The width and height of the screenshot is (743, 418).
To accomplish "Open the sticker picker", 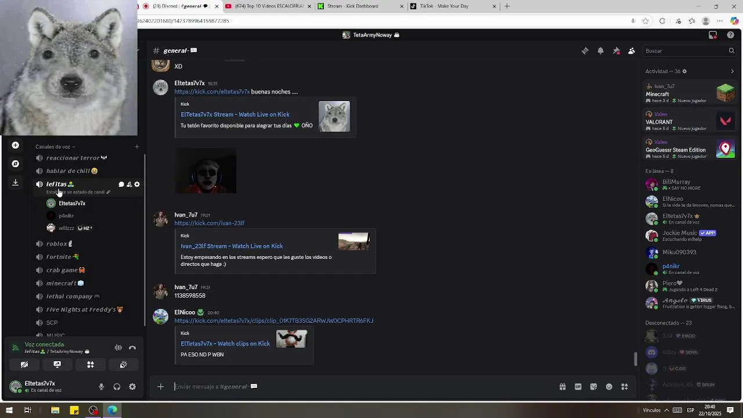I will pyautogui.click(x=594, y=387).
